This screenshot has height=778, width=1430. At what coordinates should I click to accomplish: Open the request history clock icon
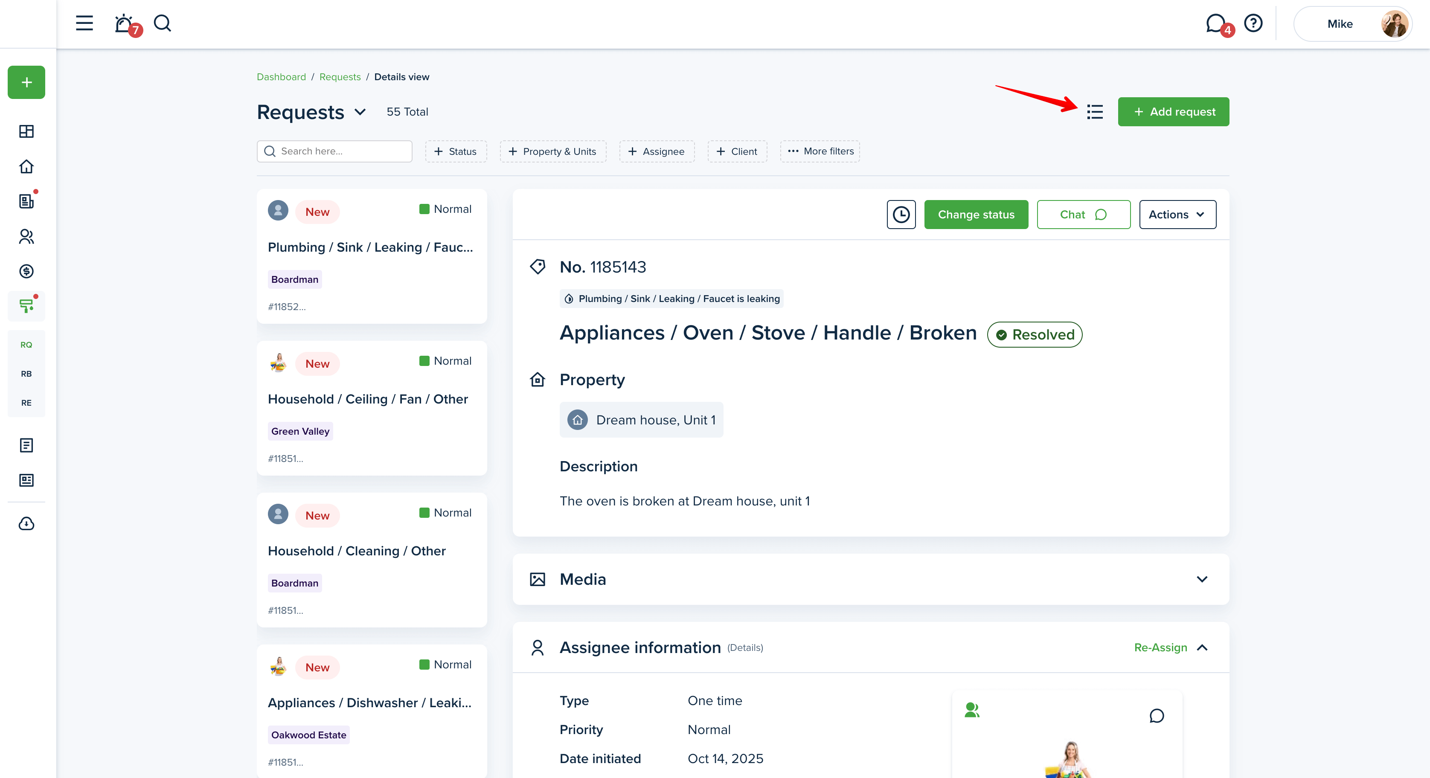tap(901, 214)
